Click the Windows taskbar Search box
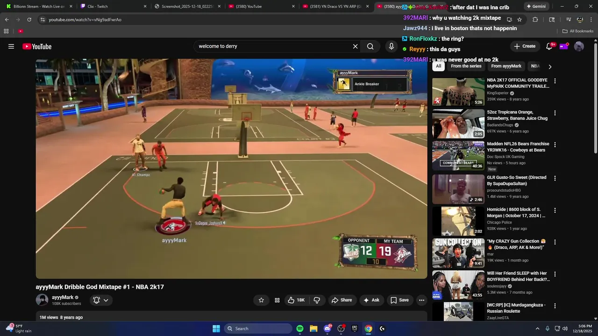 [258, 329]
